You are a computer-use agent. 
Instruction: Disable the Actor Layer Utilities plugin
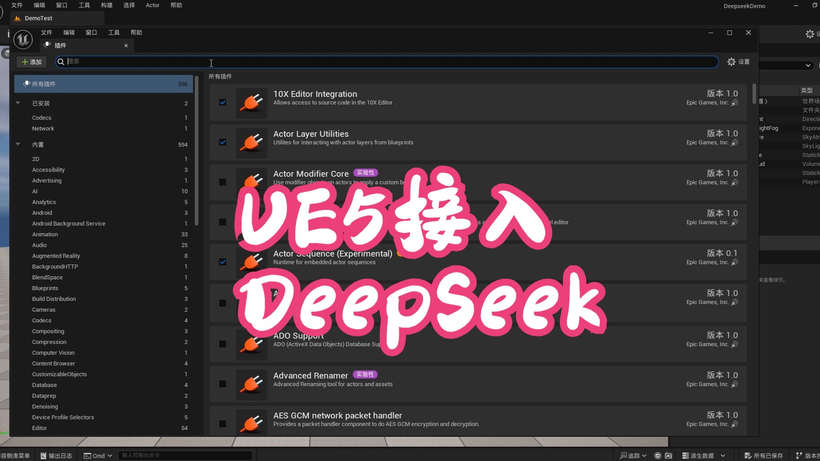point(222,142)
